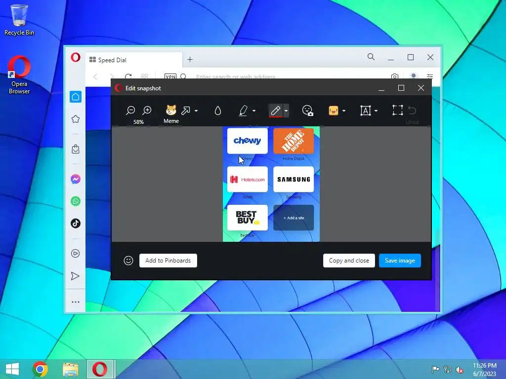
Task: Open Opera sidebar Home icon
Action: pyautogui.click(x=76, y=97)
